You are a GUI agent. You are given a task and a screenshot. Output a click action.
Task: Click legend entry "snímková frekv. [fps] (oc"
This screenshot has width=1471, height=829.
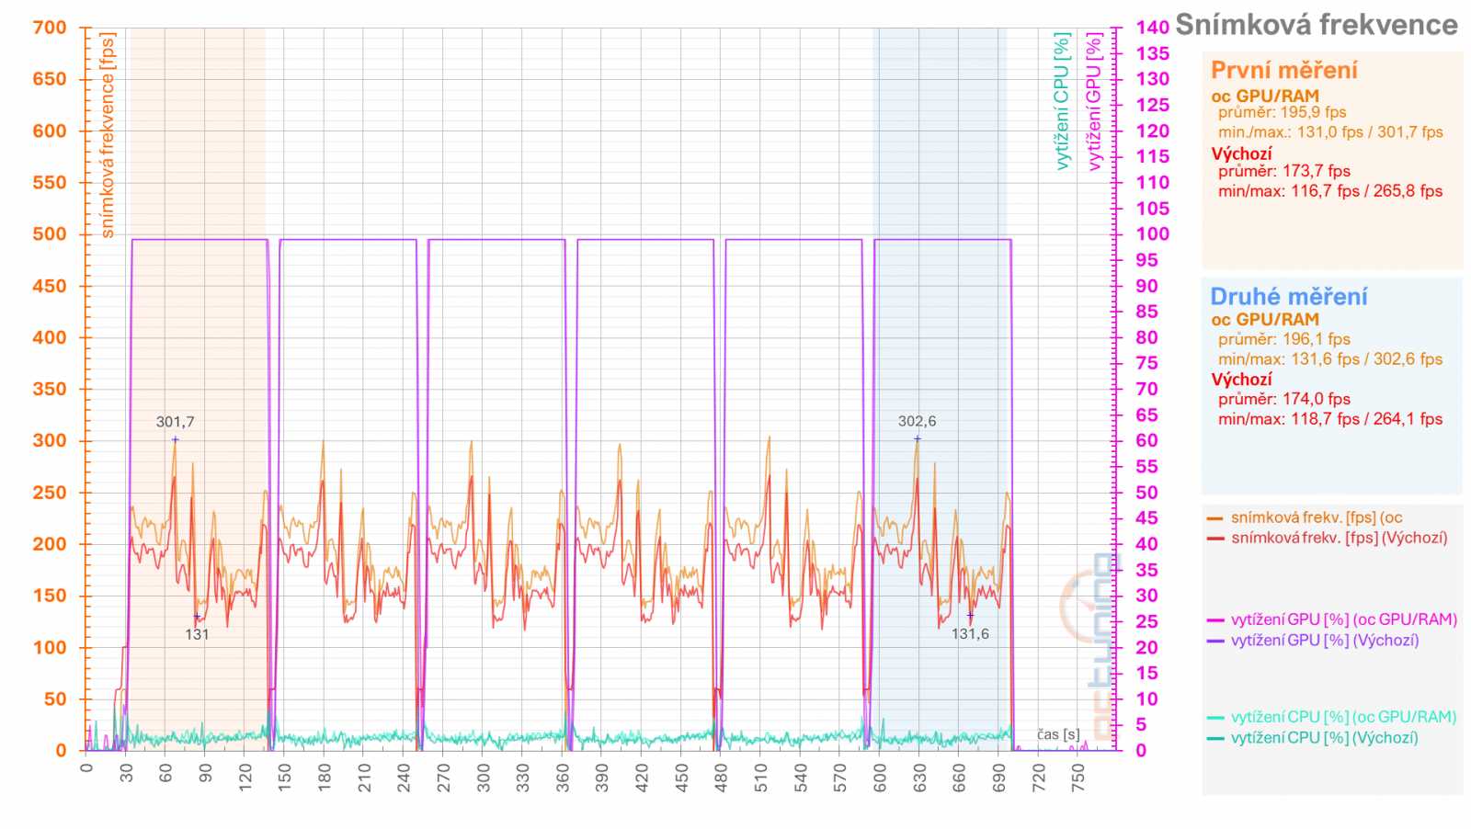tap(1317, 517)
